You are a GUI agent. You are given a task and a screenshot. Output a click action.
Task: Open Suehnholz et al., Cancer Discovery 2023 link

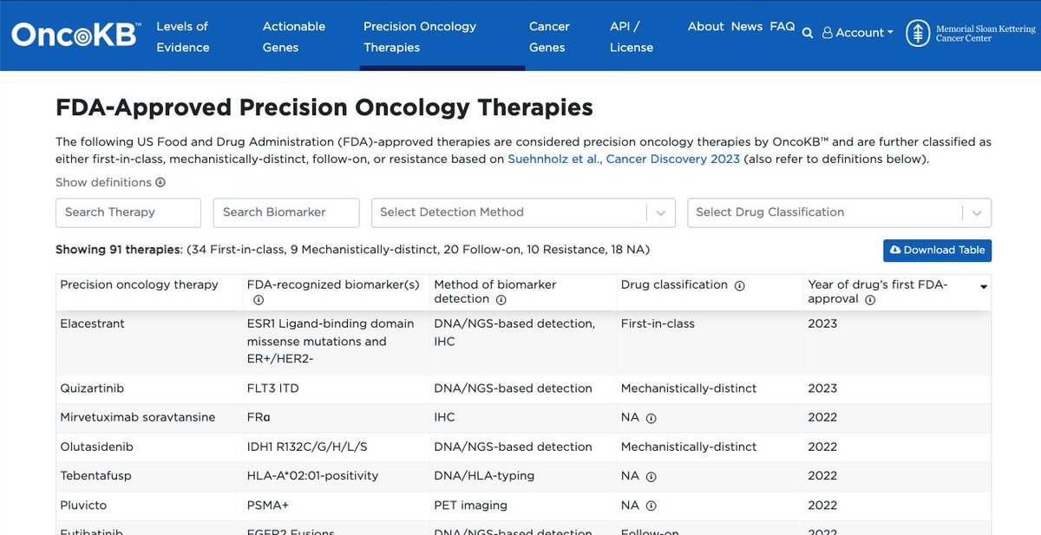(624, 159)
